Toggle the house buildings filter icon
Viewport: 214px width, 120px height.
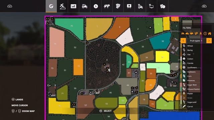pyautogui.click(x=210, y=33)
